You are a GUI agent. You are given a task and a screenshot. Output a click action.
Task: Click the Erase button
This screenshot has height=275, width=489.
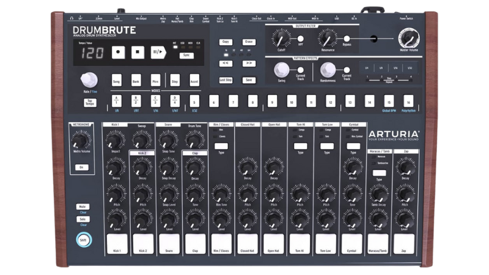[249, 42]
